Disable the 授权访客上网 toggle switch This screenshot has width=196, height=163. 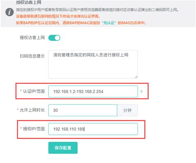coord(54,38)
